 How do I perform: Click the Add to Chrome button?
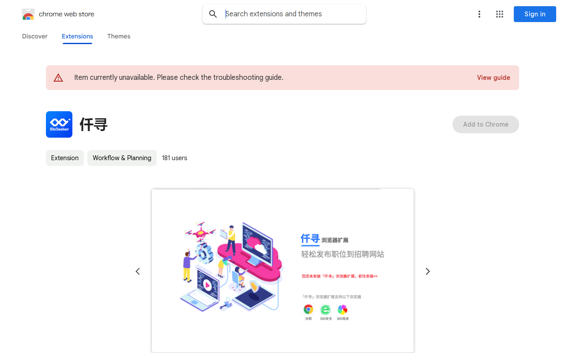coord(486,124)
